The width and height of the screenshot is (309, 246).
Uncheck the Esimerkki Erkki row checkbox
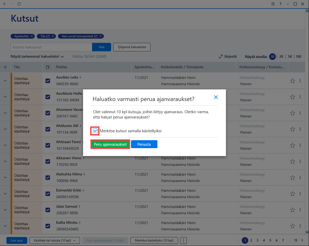click(48, 194)
